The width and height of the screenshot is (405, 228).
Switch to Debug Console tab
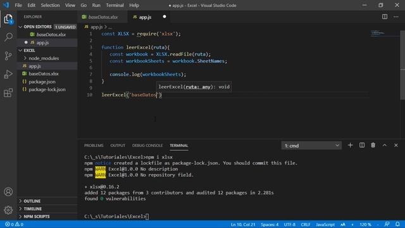coord(147,146)
